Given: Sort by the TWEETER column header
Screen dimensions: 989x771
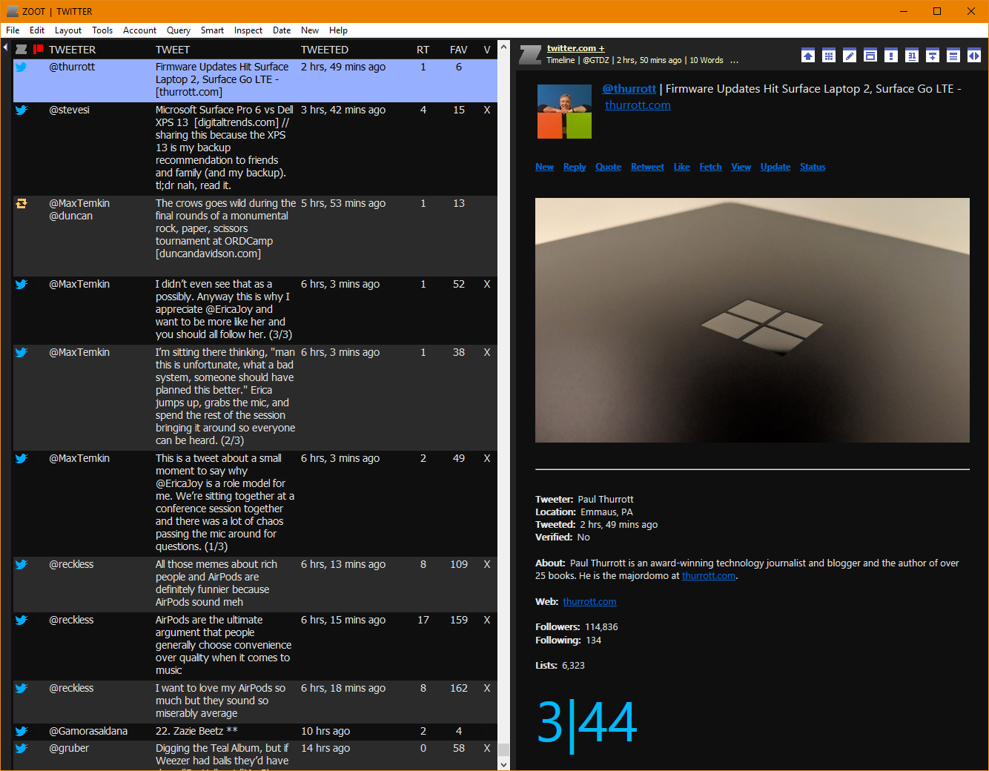Looking at the screenshot, I should [x=72, y=50].
